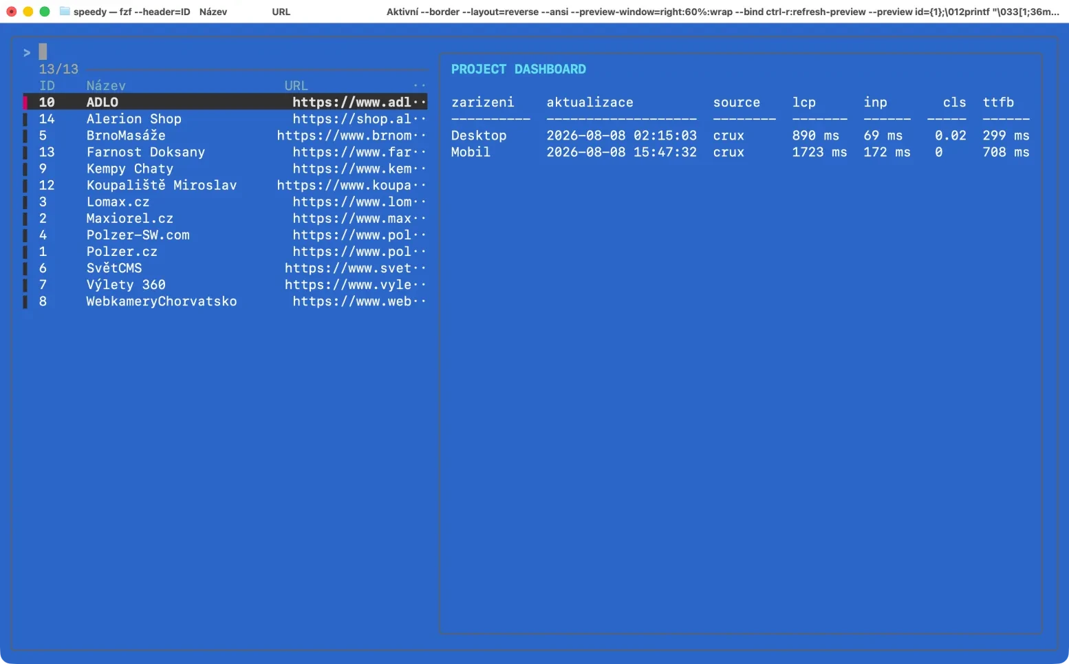Image resolution: width=1069 pixels, height=664 pixels.
Task: Click the PROJECT DASHBOARD heading
Action: (519, 69)
